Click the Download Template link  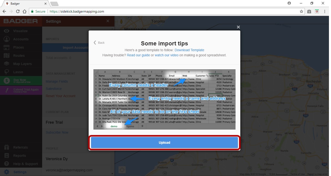pos(189,50)
